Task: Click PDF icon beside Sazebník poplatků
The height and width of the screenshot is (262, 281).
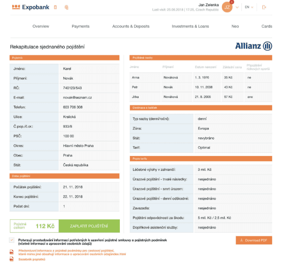Action: tap(11, 259)
